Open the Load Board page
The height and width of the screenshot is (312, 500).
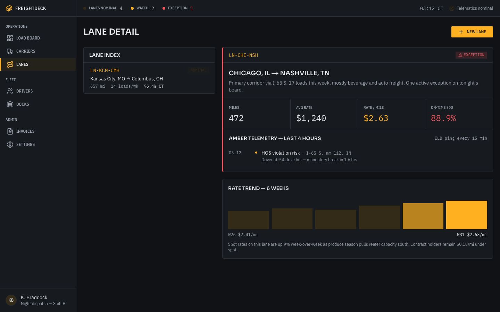click(38, 38)
